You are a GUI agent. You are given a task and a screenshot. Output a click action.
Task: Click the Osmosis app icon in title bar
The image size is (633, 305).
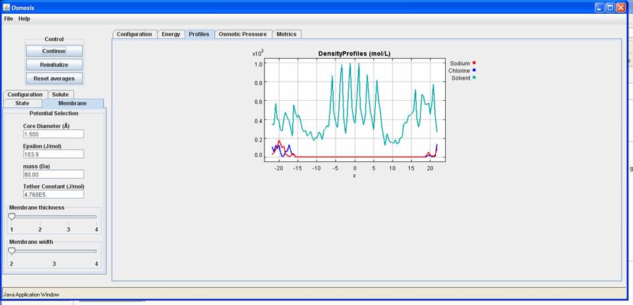(6, 7)
